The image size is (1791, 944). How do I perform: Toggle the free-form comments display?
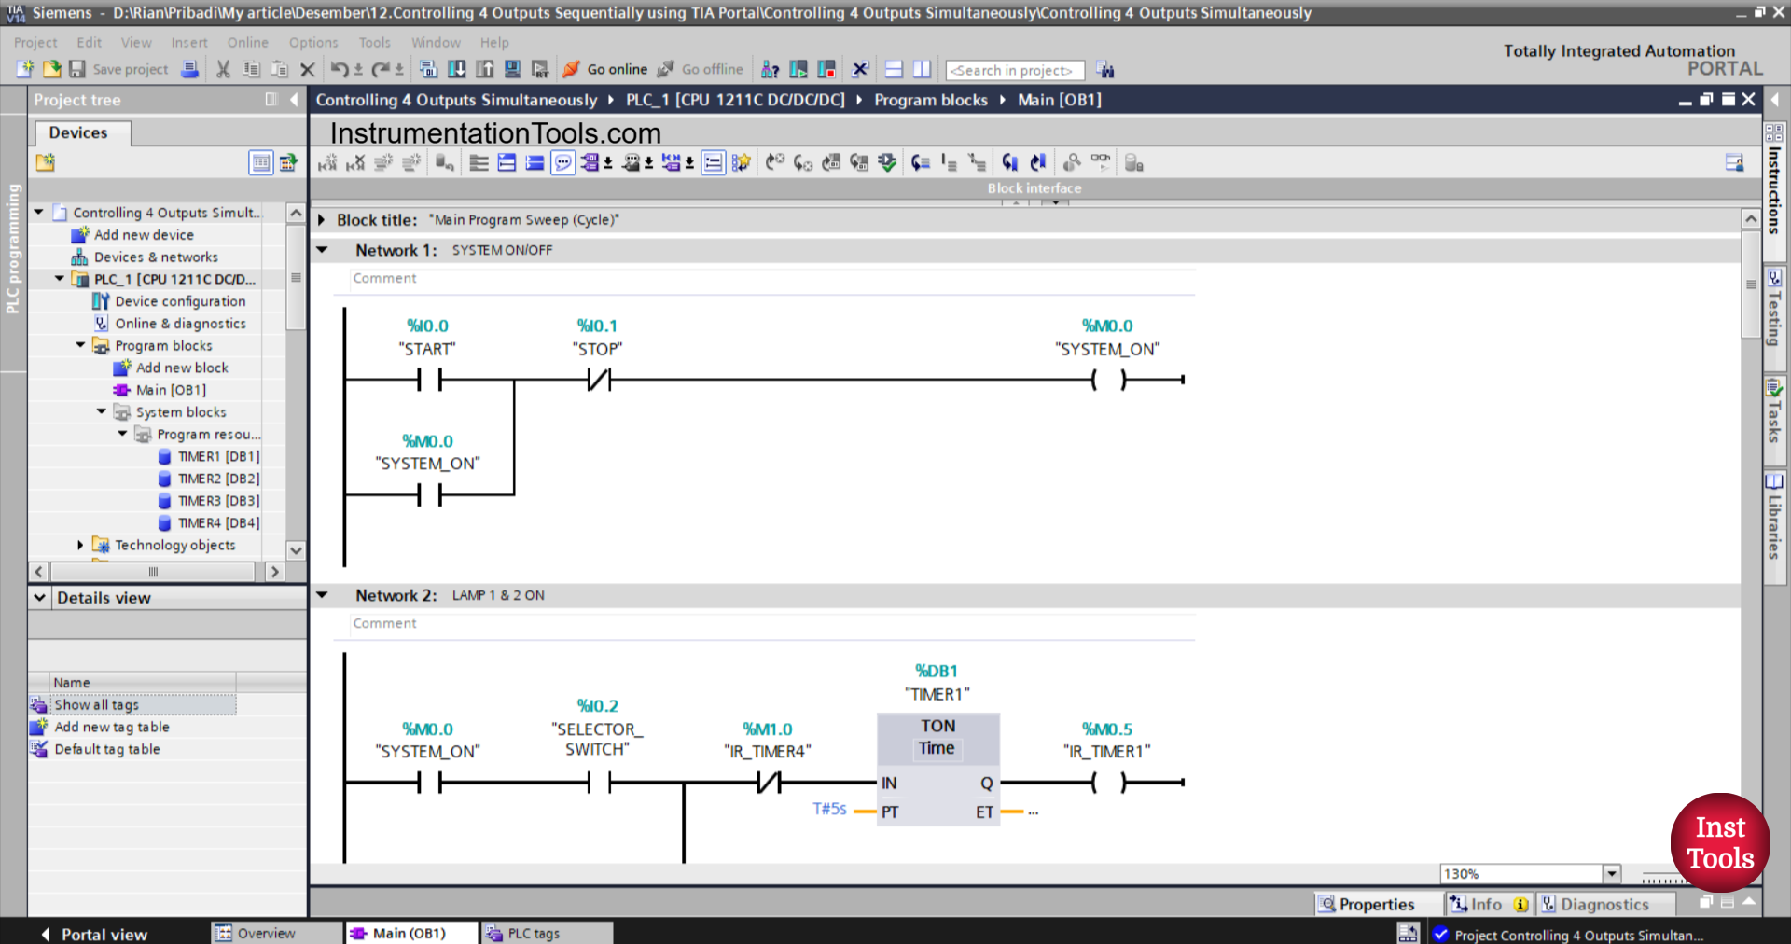tap(712, 161)
